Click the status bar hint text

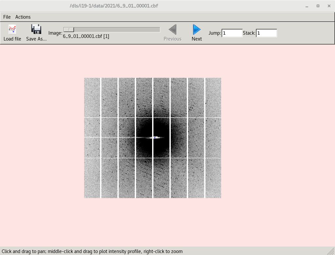point(93,251)
